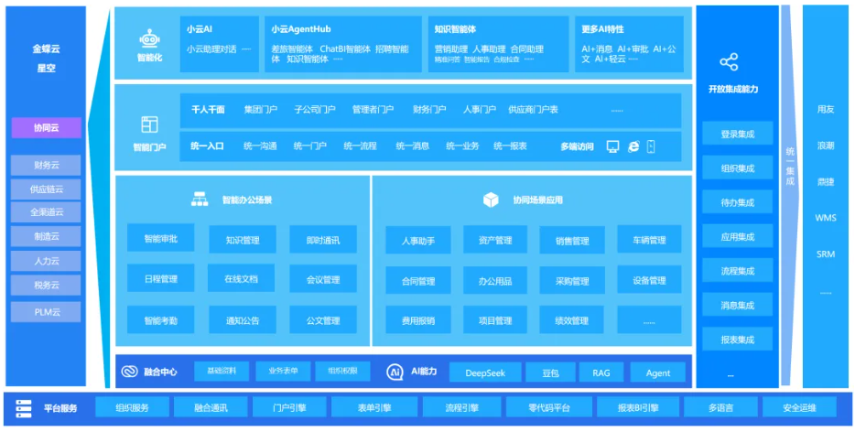This screenshot has width=855, height=432.
Task: Open the 小云AgentHub card
Action: pos(343,44)
